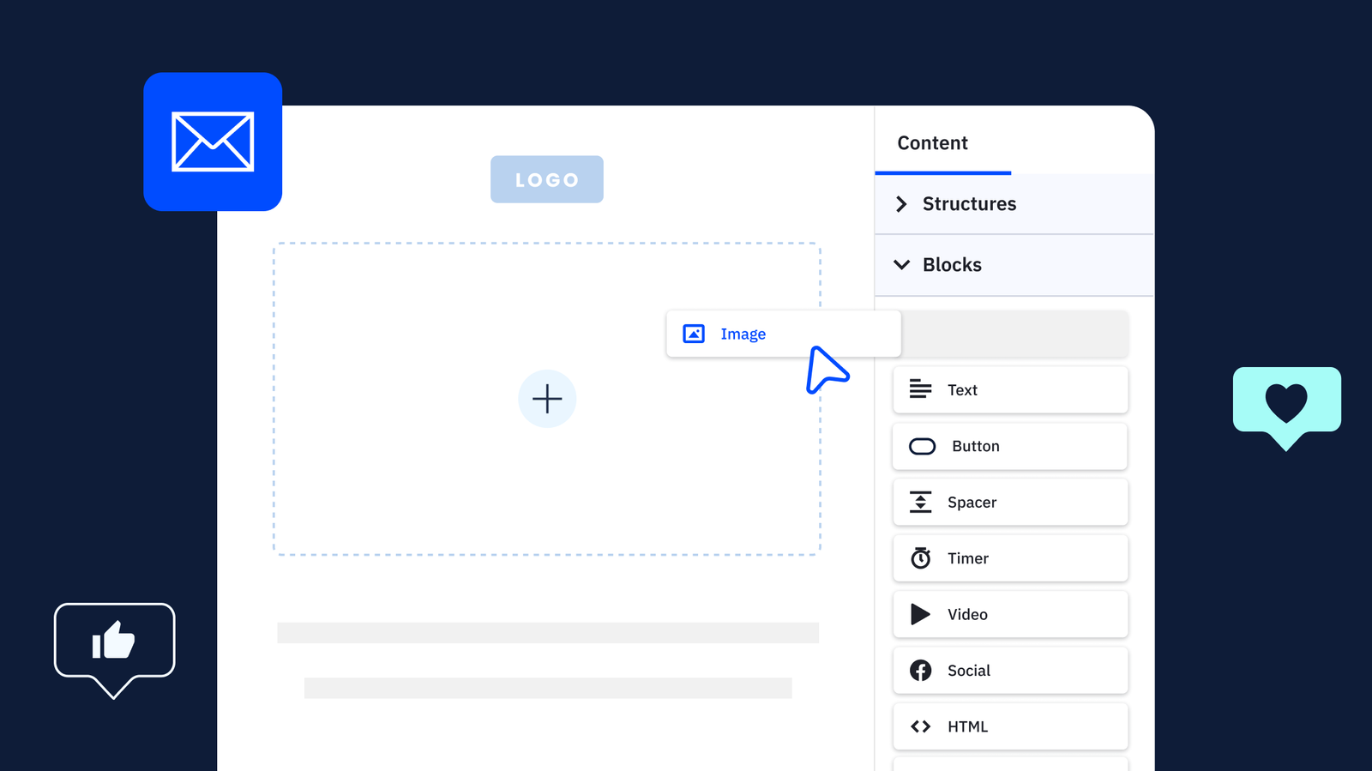Expand the Structures section chevron

coord(901,204)
